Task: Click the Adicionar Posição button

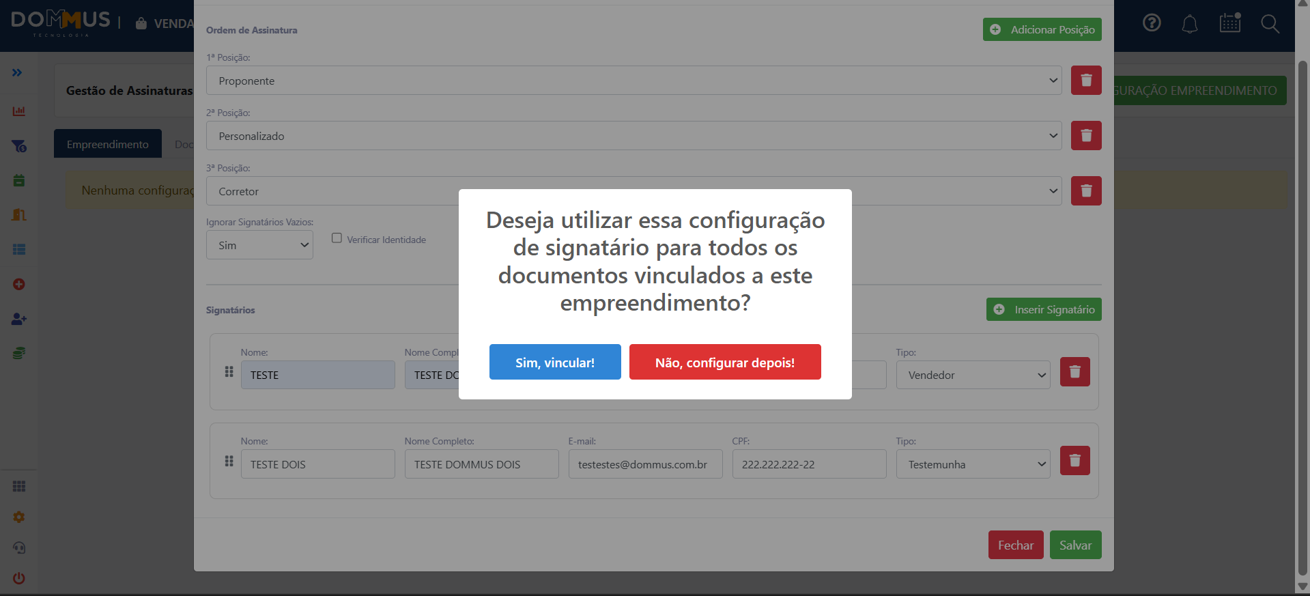Action: (1042, 29)
